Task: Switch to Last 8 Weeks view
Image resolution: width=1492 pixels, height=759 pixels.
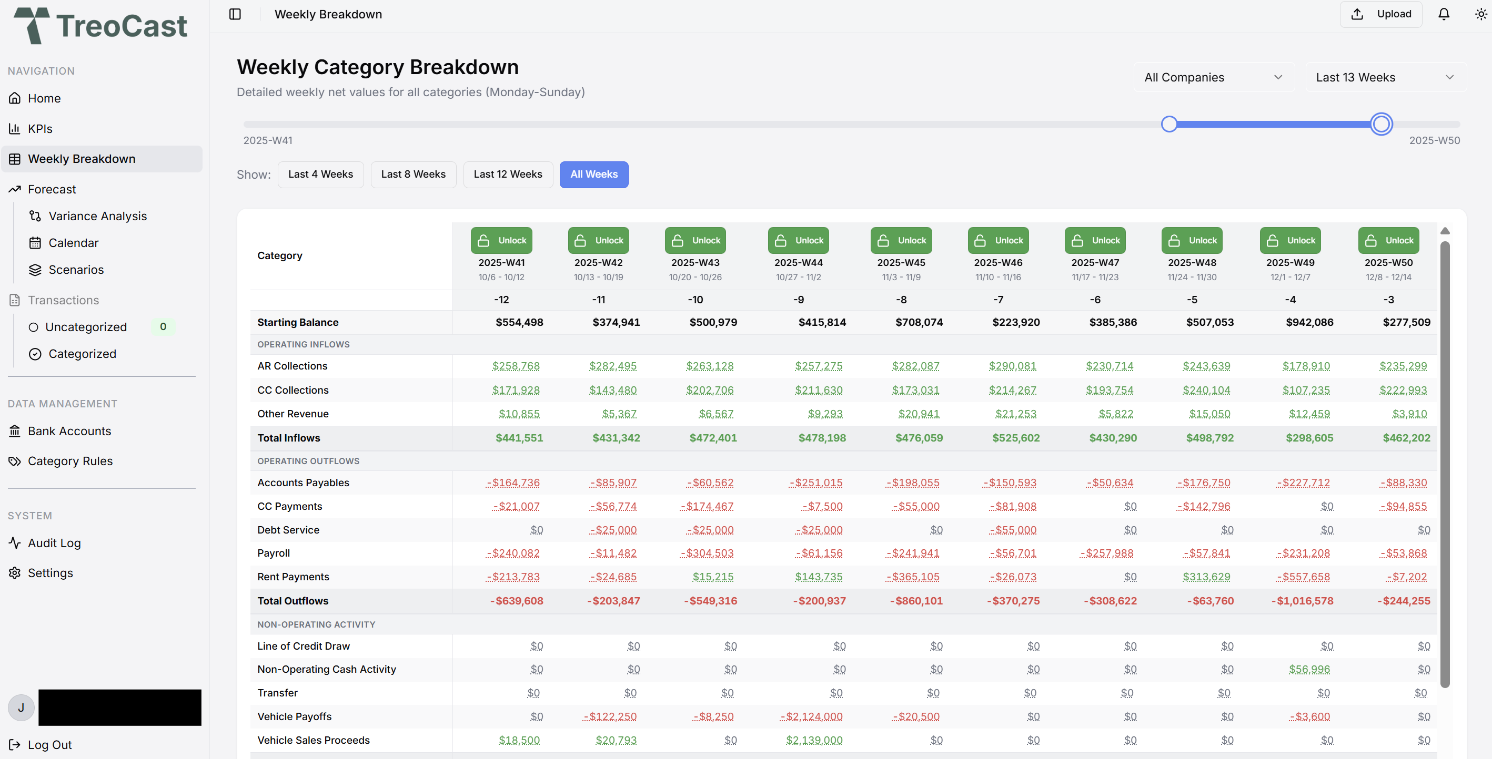Action: pyautogui.click(x=413, y=173)
